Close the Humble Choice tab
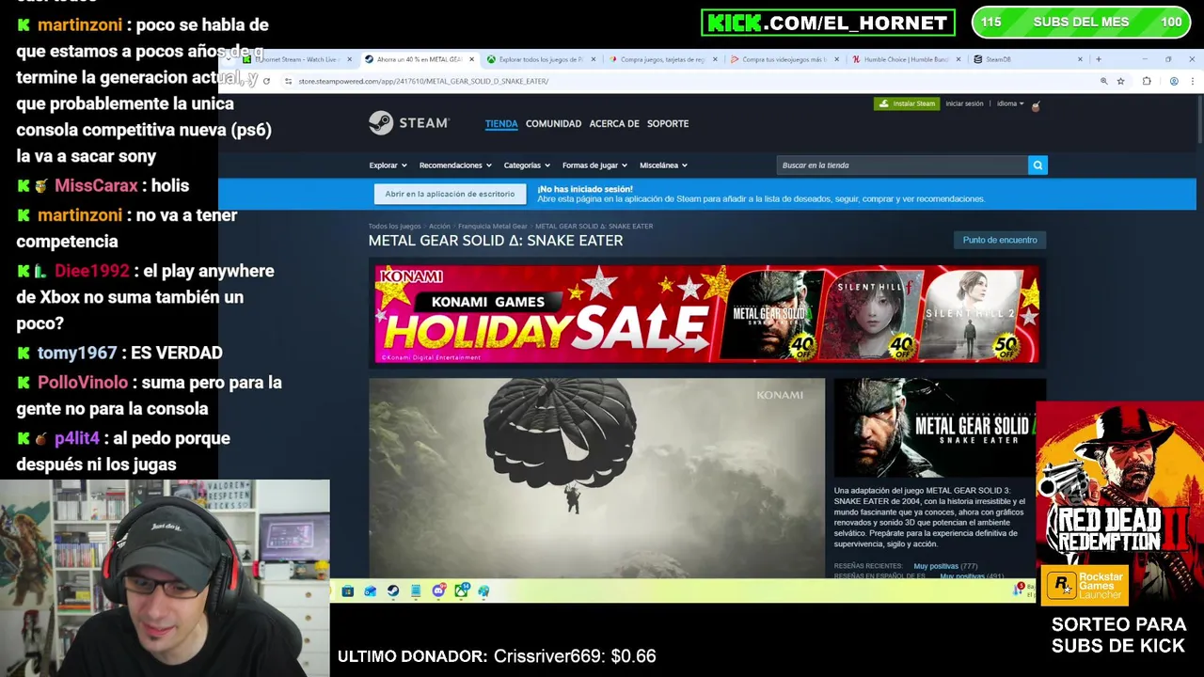Image resolution: width=1204 pixels, height=677 pixels. (x=958, y=59)
